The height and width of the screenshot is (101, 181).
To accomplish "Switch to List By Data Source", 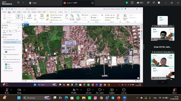I will [x=7, y=31].
